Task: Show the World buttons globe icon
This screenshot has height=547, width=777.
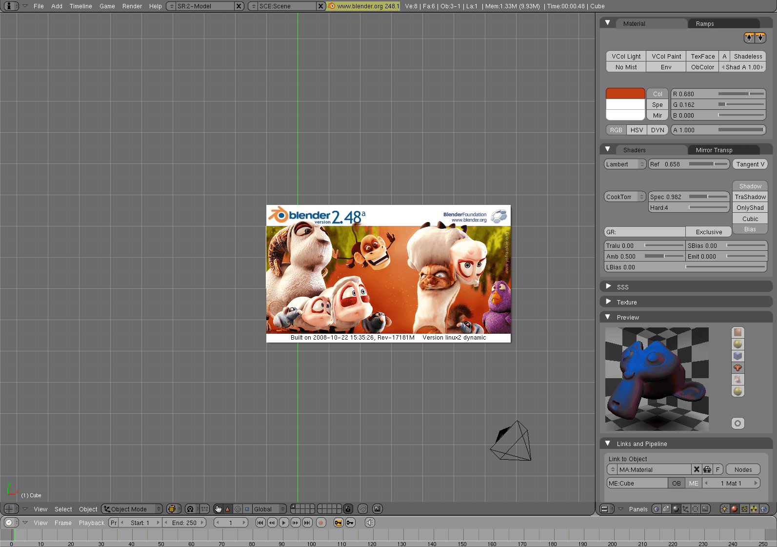Action: (x=764, y=509)
